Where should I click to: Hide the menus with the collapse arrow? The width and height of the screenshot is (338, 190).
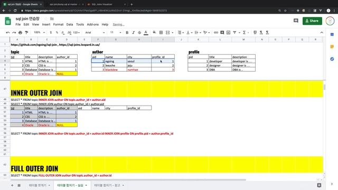[x=322, y=33]
